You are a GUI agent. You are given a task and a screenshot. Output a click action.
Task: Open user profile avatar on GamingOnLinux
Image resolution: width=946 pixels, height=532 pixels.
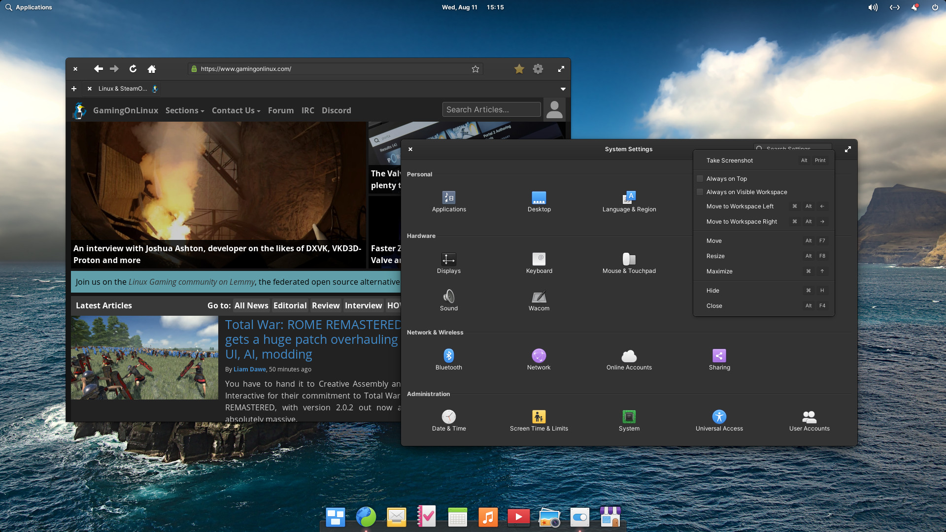(554, 109)
